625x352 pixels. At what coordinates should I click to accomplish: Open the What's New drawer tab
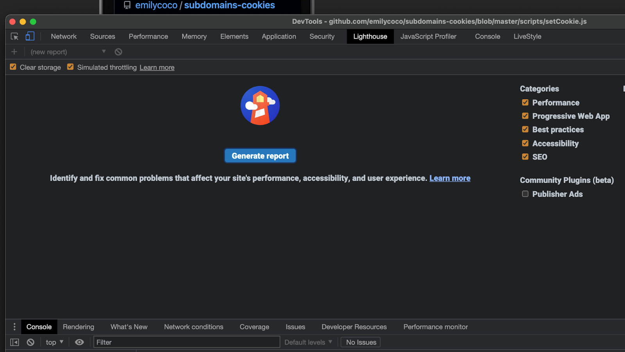[129, 327]
